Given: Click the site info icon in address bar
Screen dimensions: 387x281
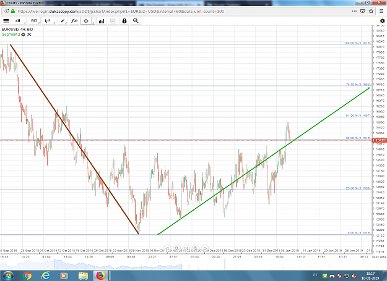Looking at the screenshot, I should (7, 11).
